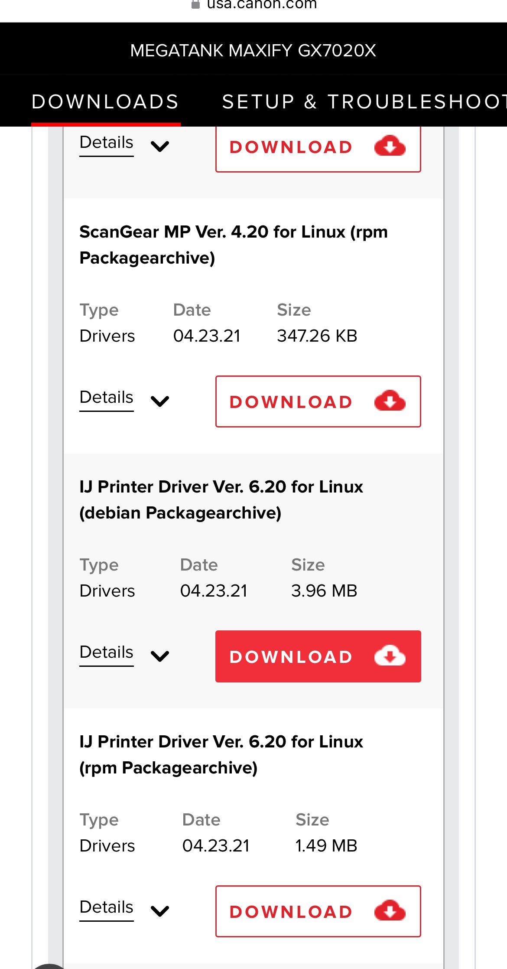
Task: Open Details link for IJ rpm driver
Action: coord(107,907)
